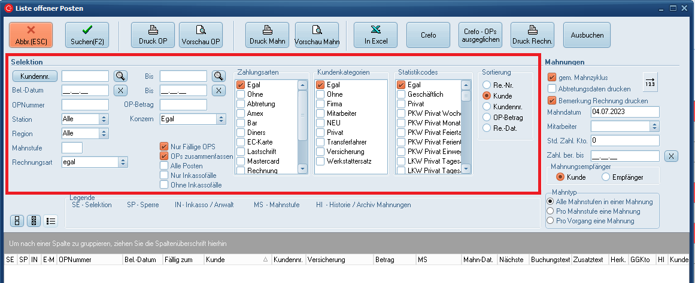695x283 pixels.
Task: Click the Abbr.(ESC) cancel button
Action: click(x=31, y=35)
